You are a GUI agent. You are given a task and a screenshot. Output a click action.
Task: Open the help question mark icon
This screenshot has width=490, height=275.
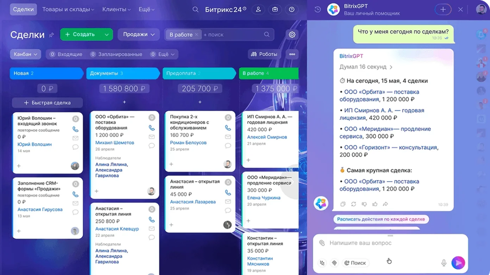coord(292,9)
